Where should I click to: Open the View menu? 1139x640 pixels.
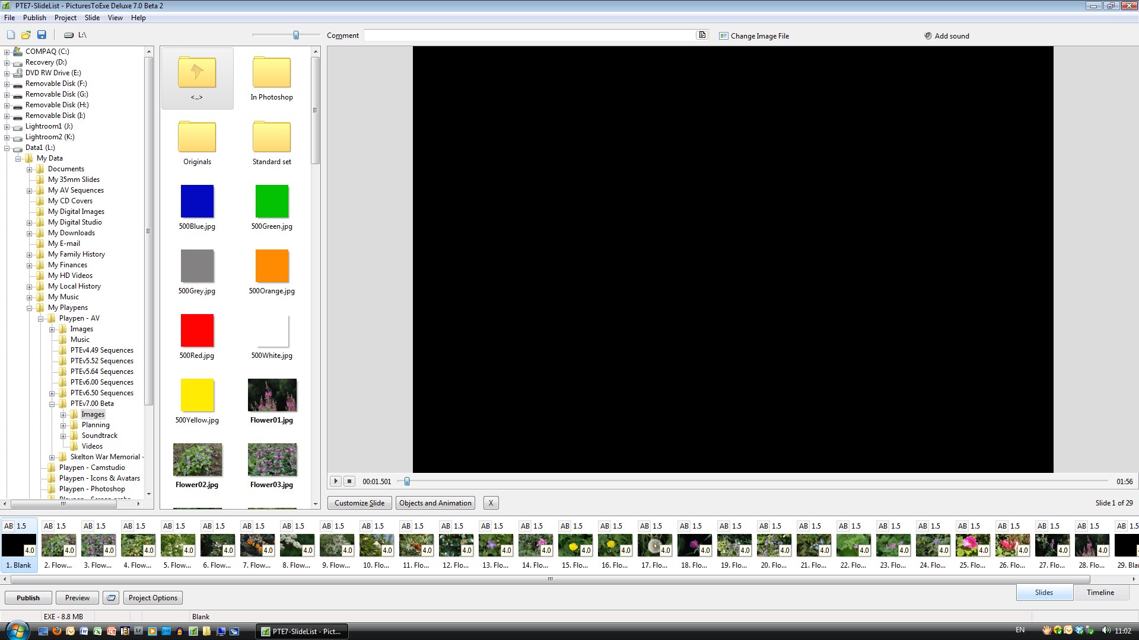115,18
